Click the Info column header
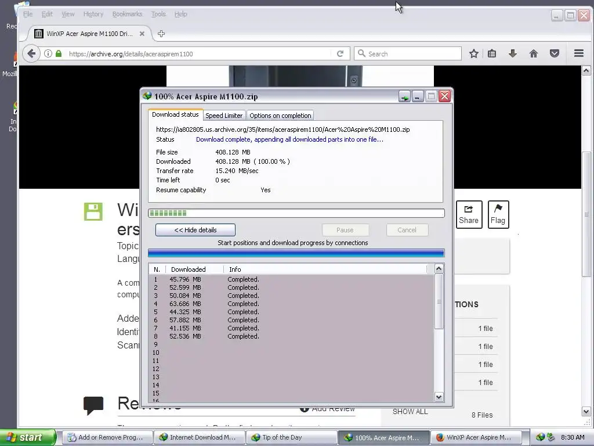 click(325, 269)
